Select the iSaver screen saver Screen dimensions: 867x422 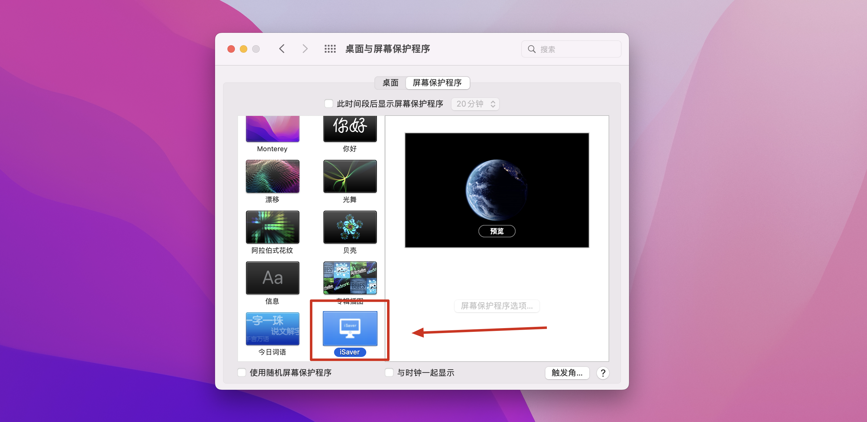(350, 328)
